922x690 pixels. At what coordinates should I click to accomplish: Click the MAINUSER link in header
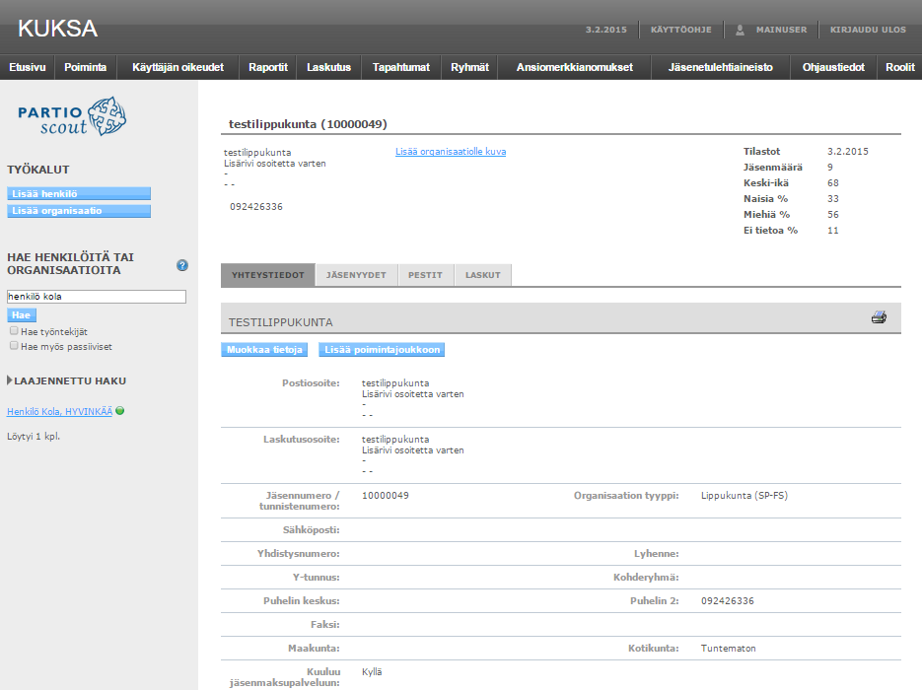(781, 30)
